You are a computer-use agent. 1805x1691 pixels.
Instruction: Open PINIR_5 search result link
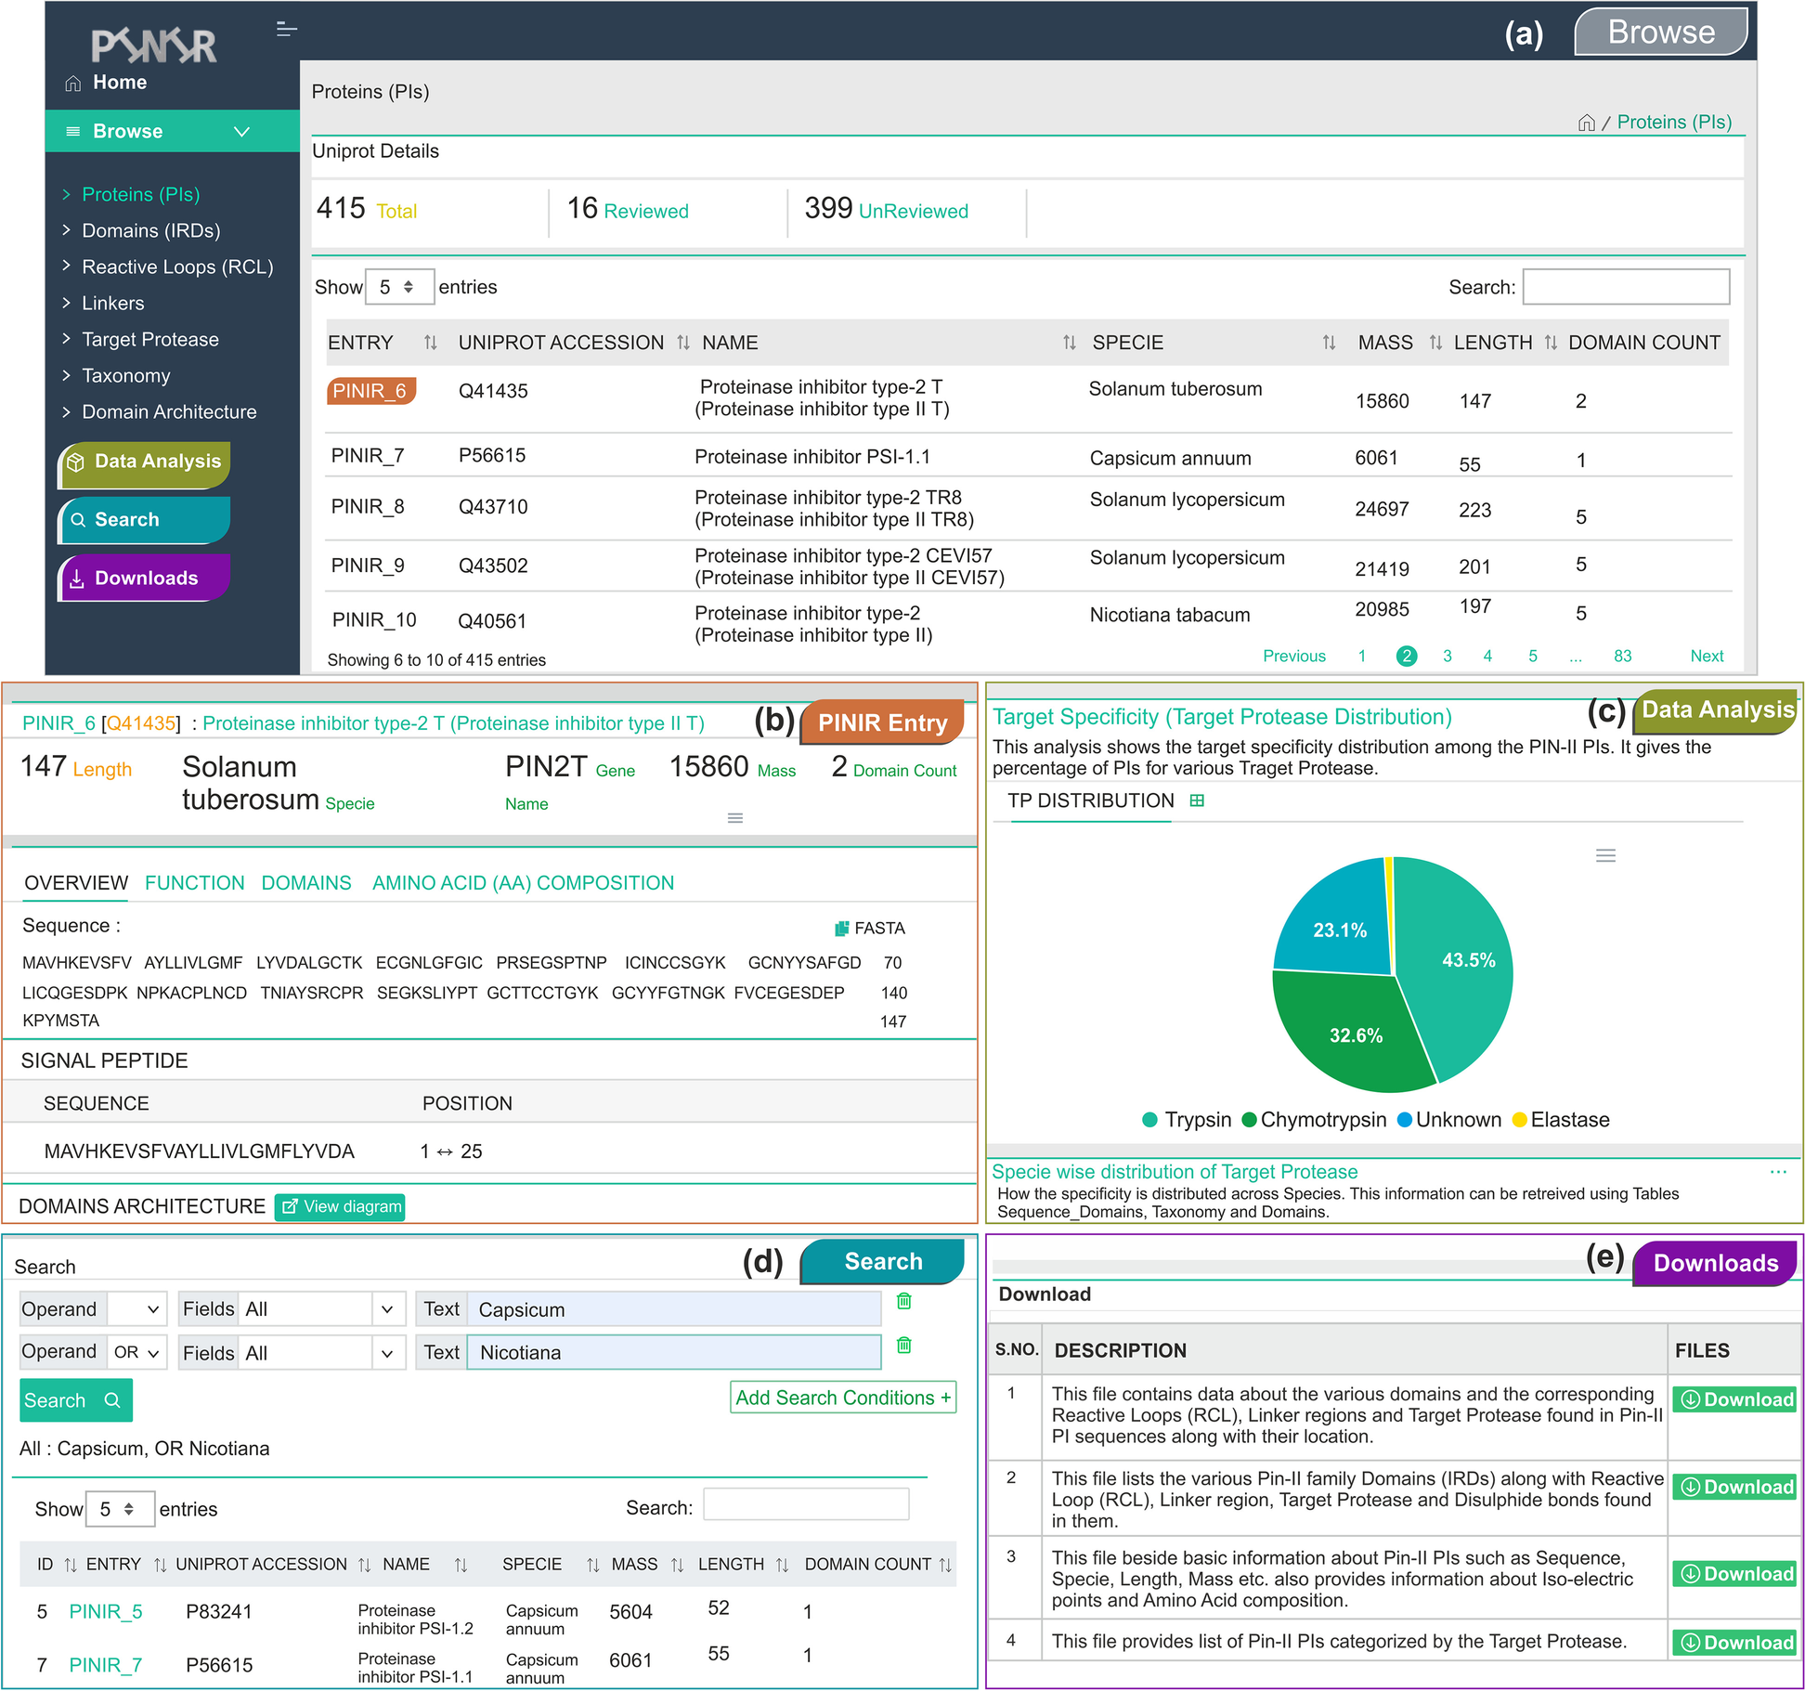(106, 1612)
